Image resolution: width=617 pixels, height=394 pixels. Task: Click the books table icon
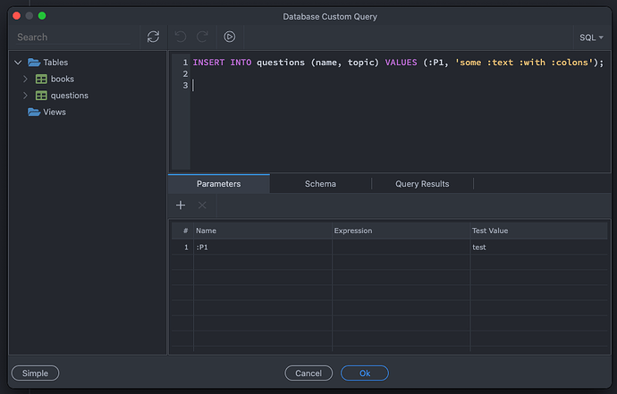coord(41,79)
